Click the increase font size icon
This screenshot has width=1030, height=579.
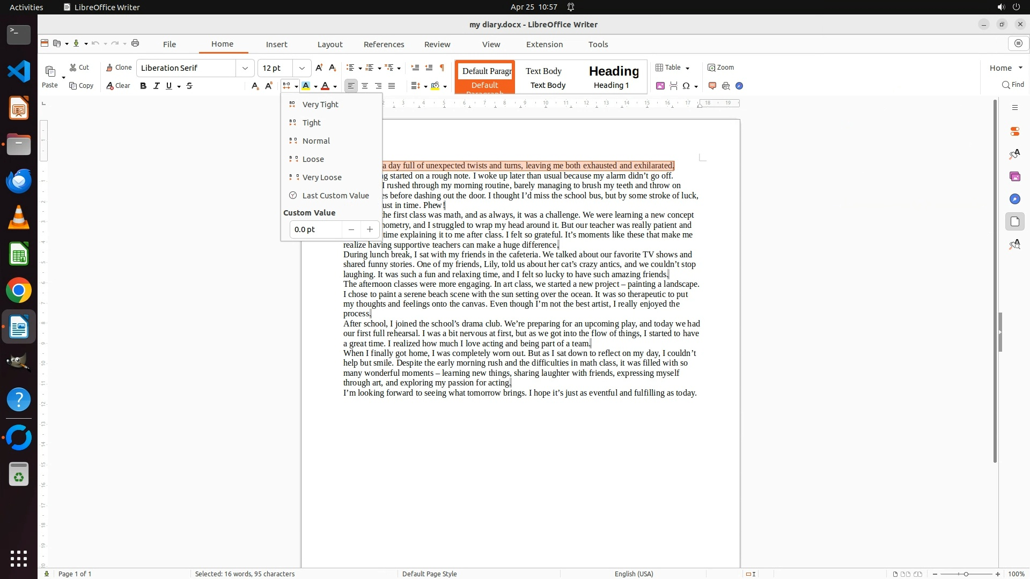point(319,68)
